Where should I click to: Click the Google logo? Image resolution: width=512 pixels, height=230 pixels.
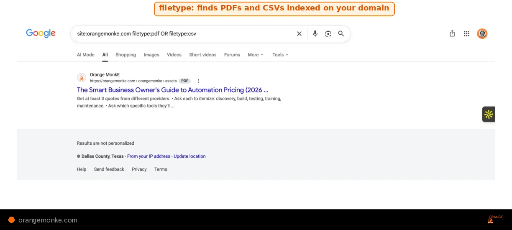41,33
